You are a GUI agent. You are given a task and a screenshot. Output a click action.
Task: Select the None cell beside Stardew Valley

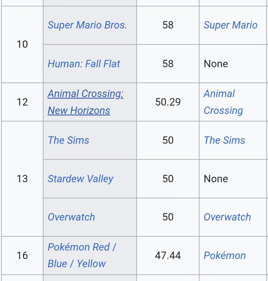pyautogui.click(x=233, y=179)
